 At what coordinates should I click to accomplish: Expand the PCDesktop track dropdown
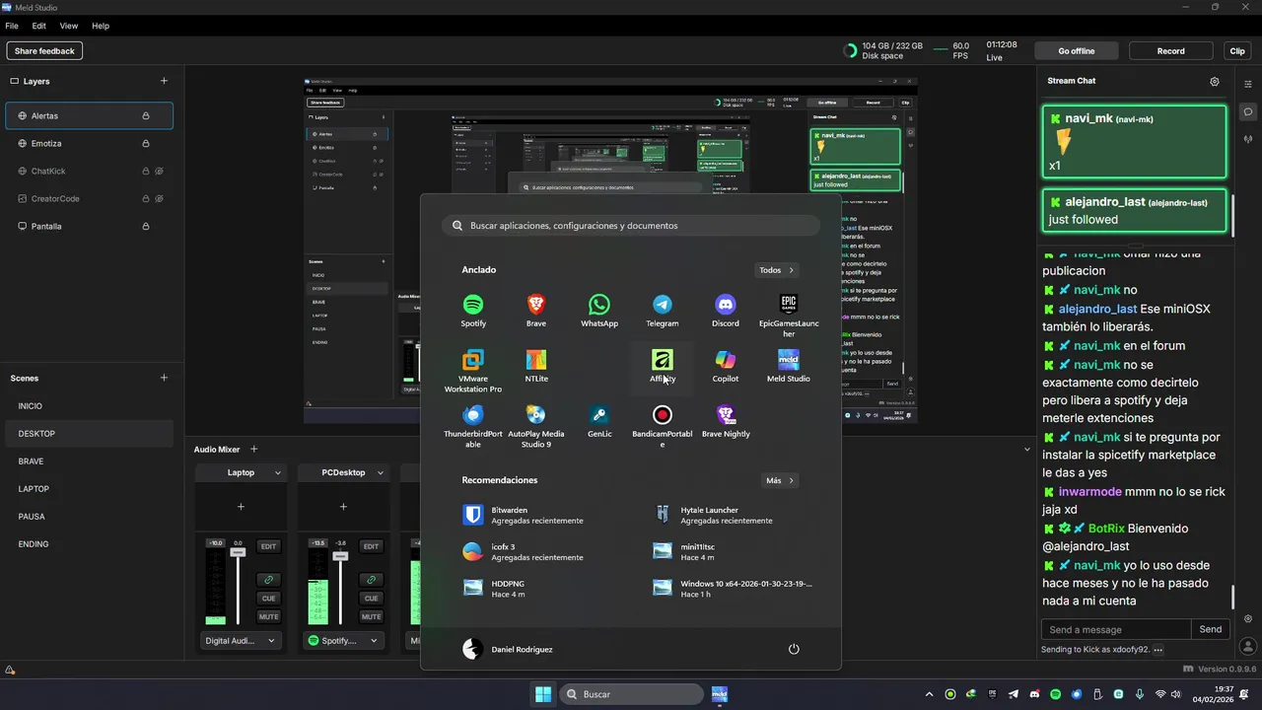point(381,473)
